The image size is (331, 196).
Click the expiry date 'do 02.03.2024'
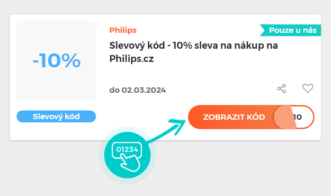(x=137, y=90)
